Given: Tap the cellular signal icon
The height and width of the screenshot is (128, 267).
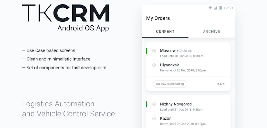Looking at the screenshot, I should (215, 8).
